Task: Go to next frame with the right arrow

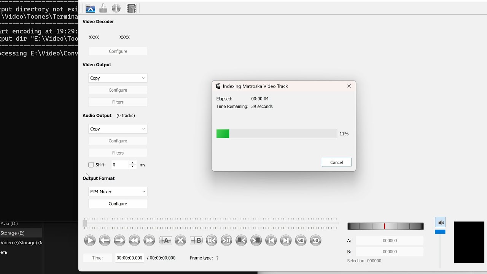Action: (119, 240)
